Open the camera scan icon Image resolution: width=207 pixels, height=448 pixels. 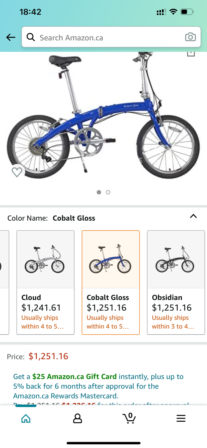pos(190,37)
